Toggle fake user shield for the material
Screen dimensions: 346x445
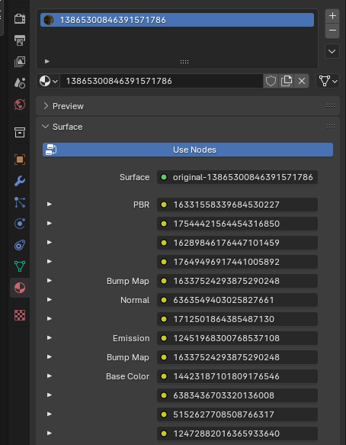(271, 81)
